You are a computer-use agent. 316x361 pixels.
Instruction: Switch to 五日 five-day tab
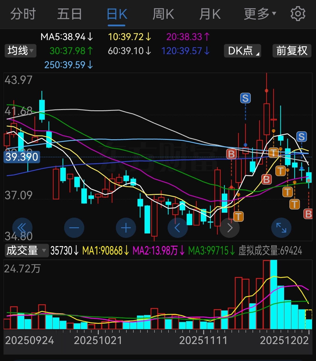pos(69,14)
